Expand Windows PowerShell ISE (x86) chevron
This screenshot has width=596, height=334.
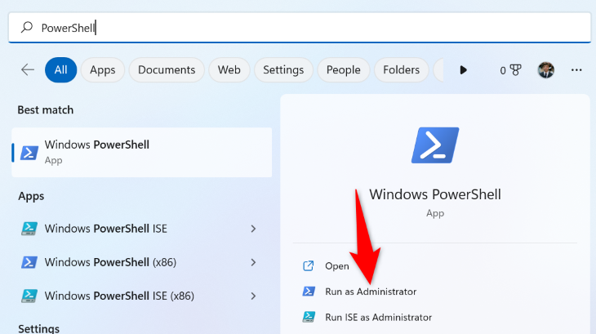(x=253, y=296)
